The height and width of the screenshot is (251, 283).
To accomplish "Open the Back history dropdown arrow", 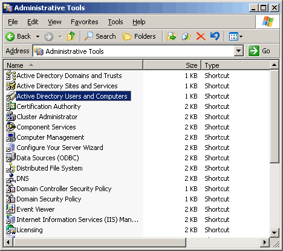I will pyautogui.click(x=37, y=37).
